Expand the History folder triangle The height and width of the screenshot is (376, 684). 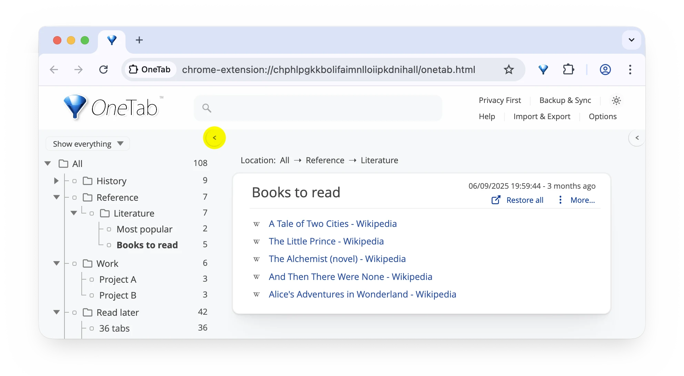click(56, 181)
